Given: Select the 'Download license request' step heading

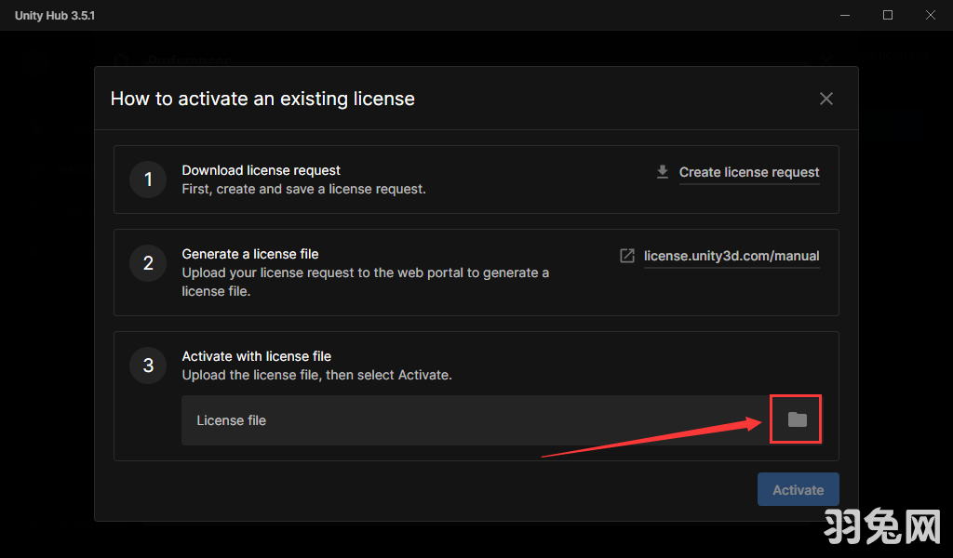Looking at the screenshot, I should pos(261,170).
